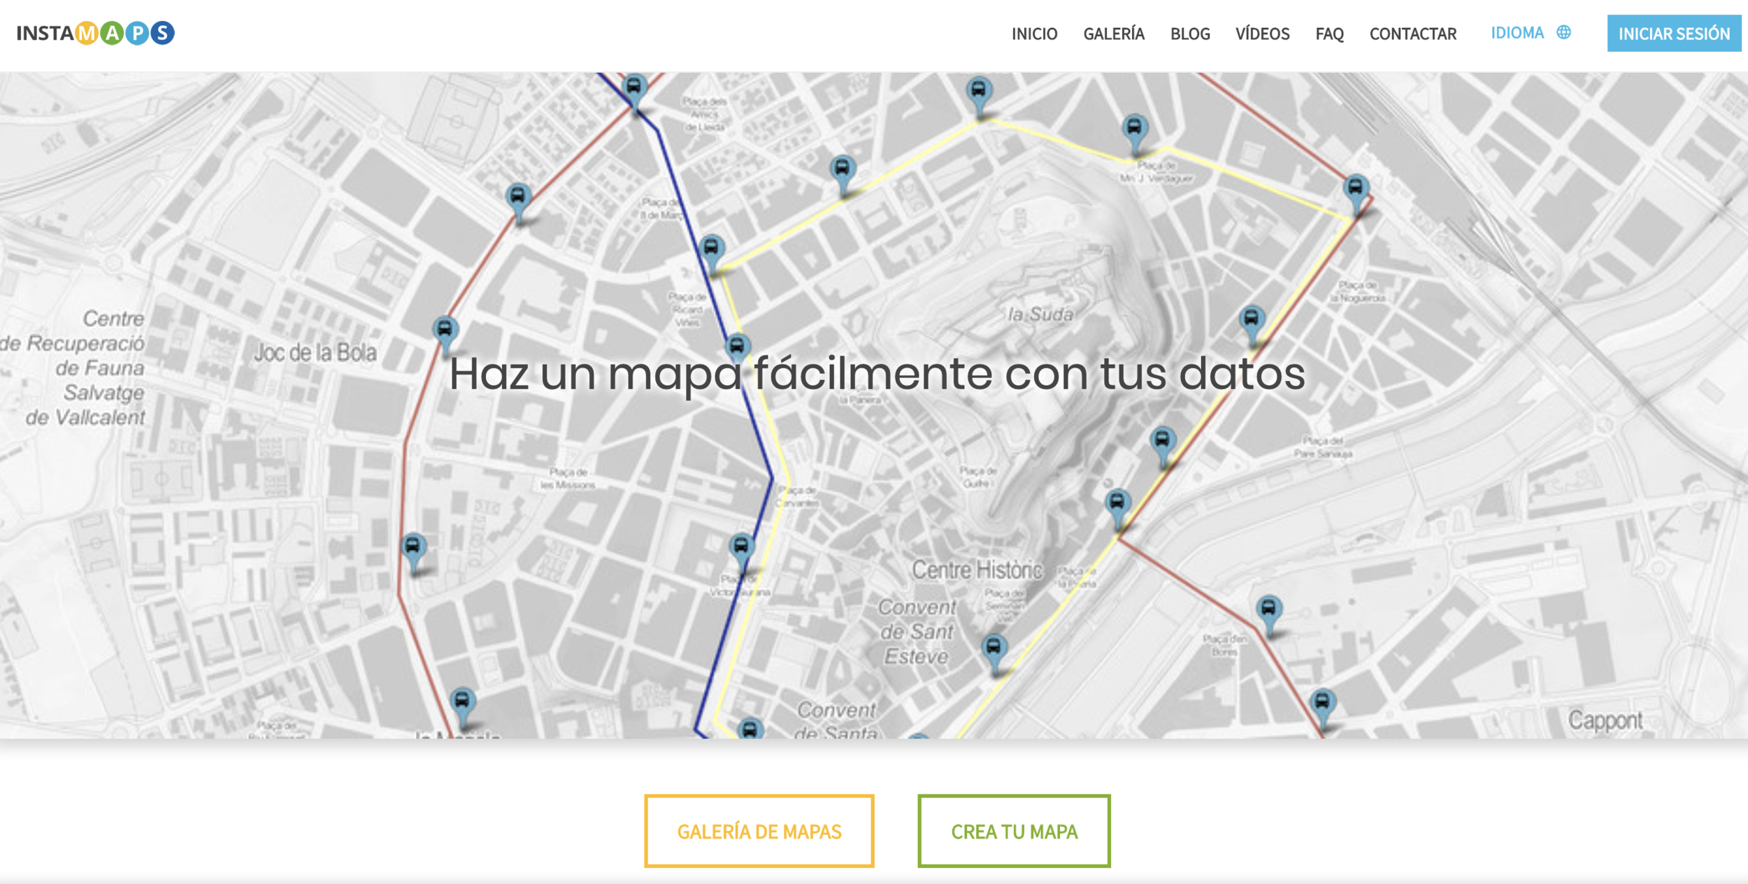Click bus marker near Plaça Víctor Siurana
This screenshot has height=884, width=1748.
click(x=741, y=546)
